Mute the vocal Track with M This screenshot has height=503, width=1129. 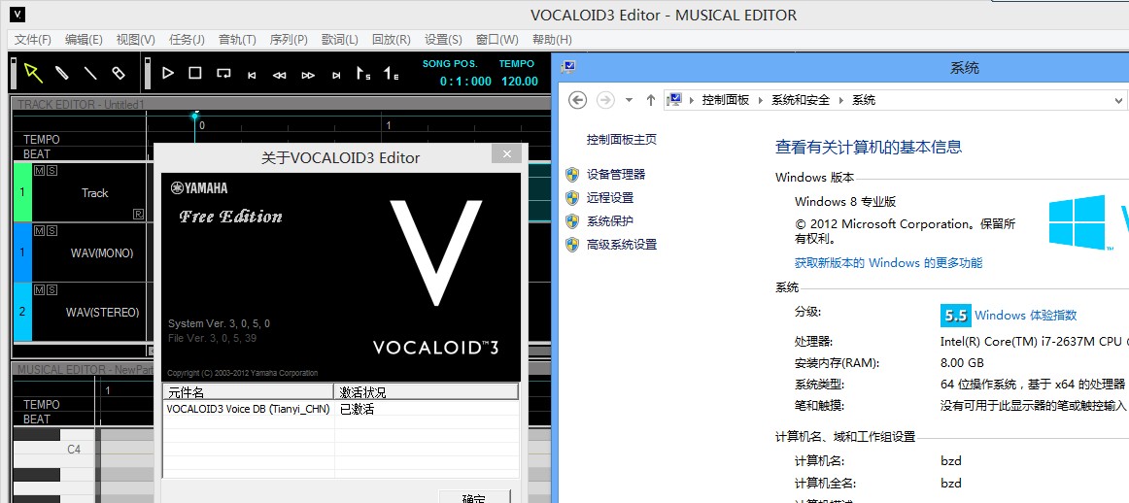click(39, 170)
